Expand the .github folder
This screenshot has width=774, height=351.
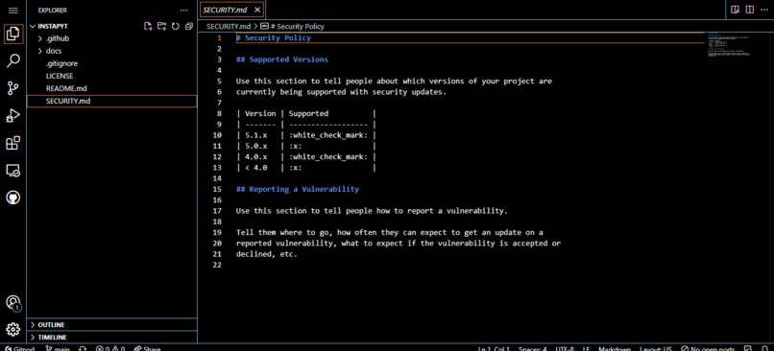click(111, 38)
